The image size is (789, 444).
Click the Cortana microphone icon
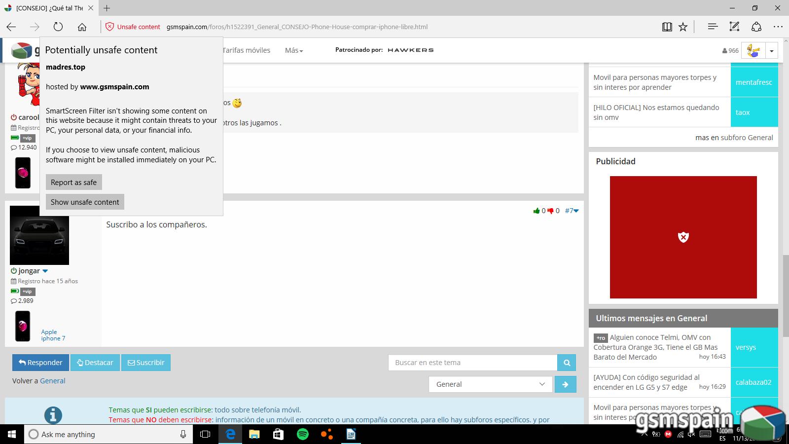click(183, 434)
